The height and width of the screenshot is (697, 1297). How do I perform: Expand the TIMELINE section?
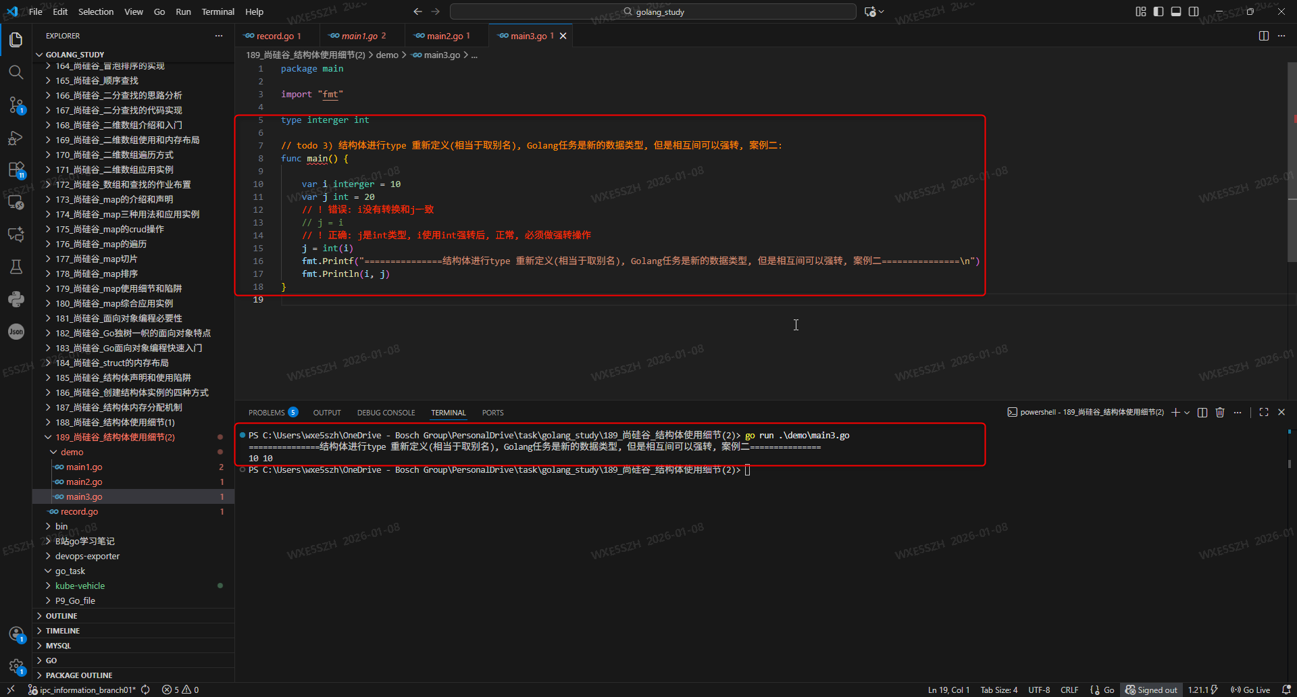point(133,631)
